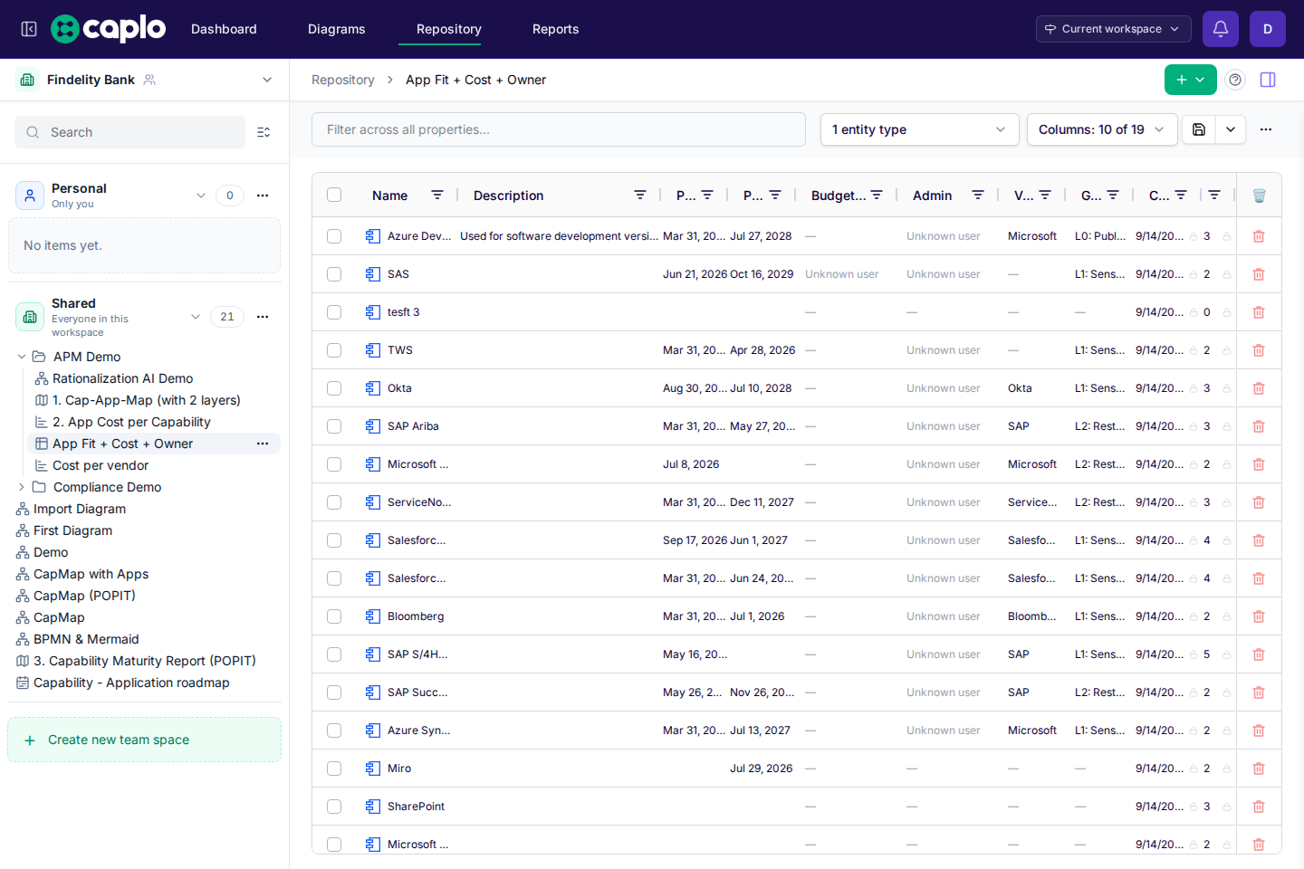Open Shared space more options

coord(263,317)
